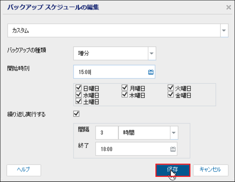Close the backup schedule edit dialog
Image resolution: width=235 pixels, height=182 pixels.
click(228, 7)
